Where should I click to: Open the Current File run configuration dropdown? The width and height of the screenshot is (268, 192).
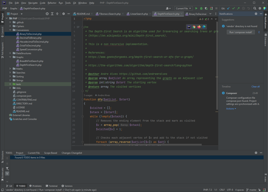click(x=183, y=8)
